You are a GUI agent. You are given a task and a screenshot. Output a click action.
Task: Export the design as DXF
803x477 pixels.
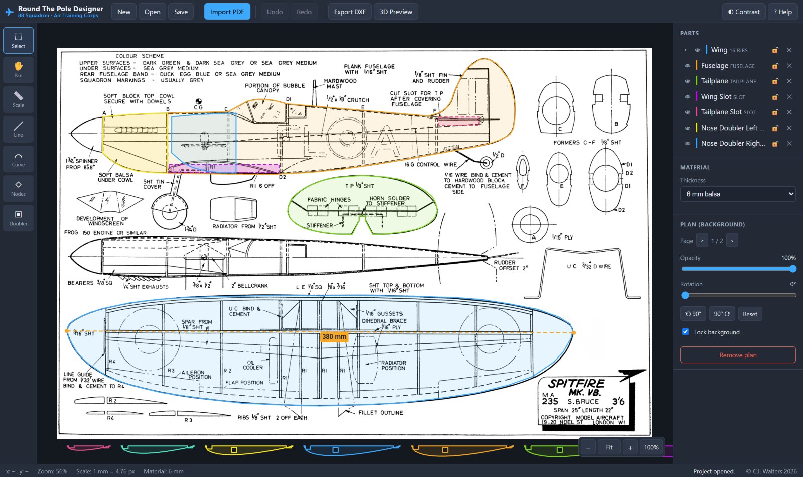[350, 12]
